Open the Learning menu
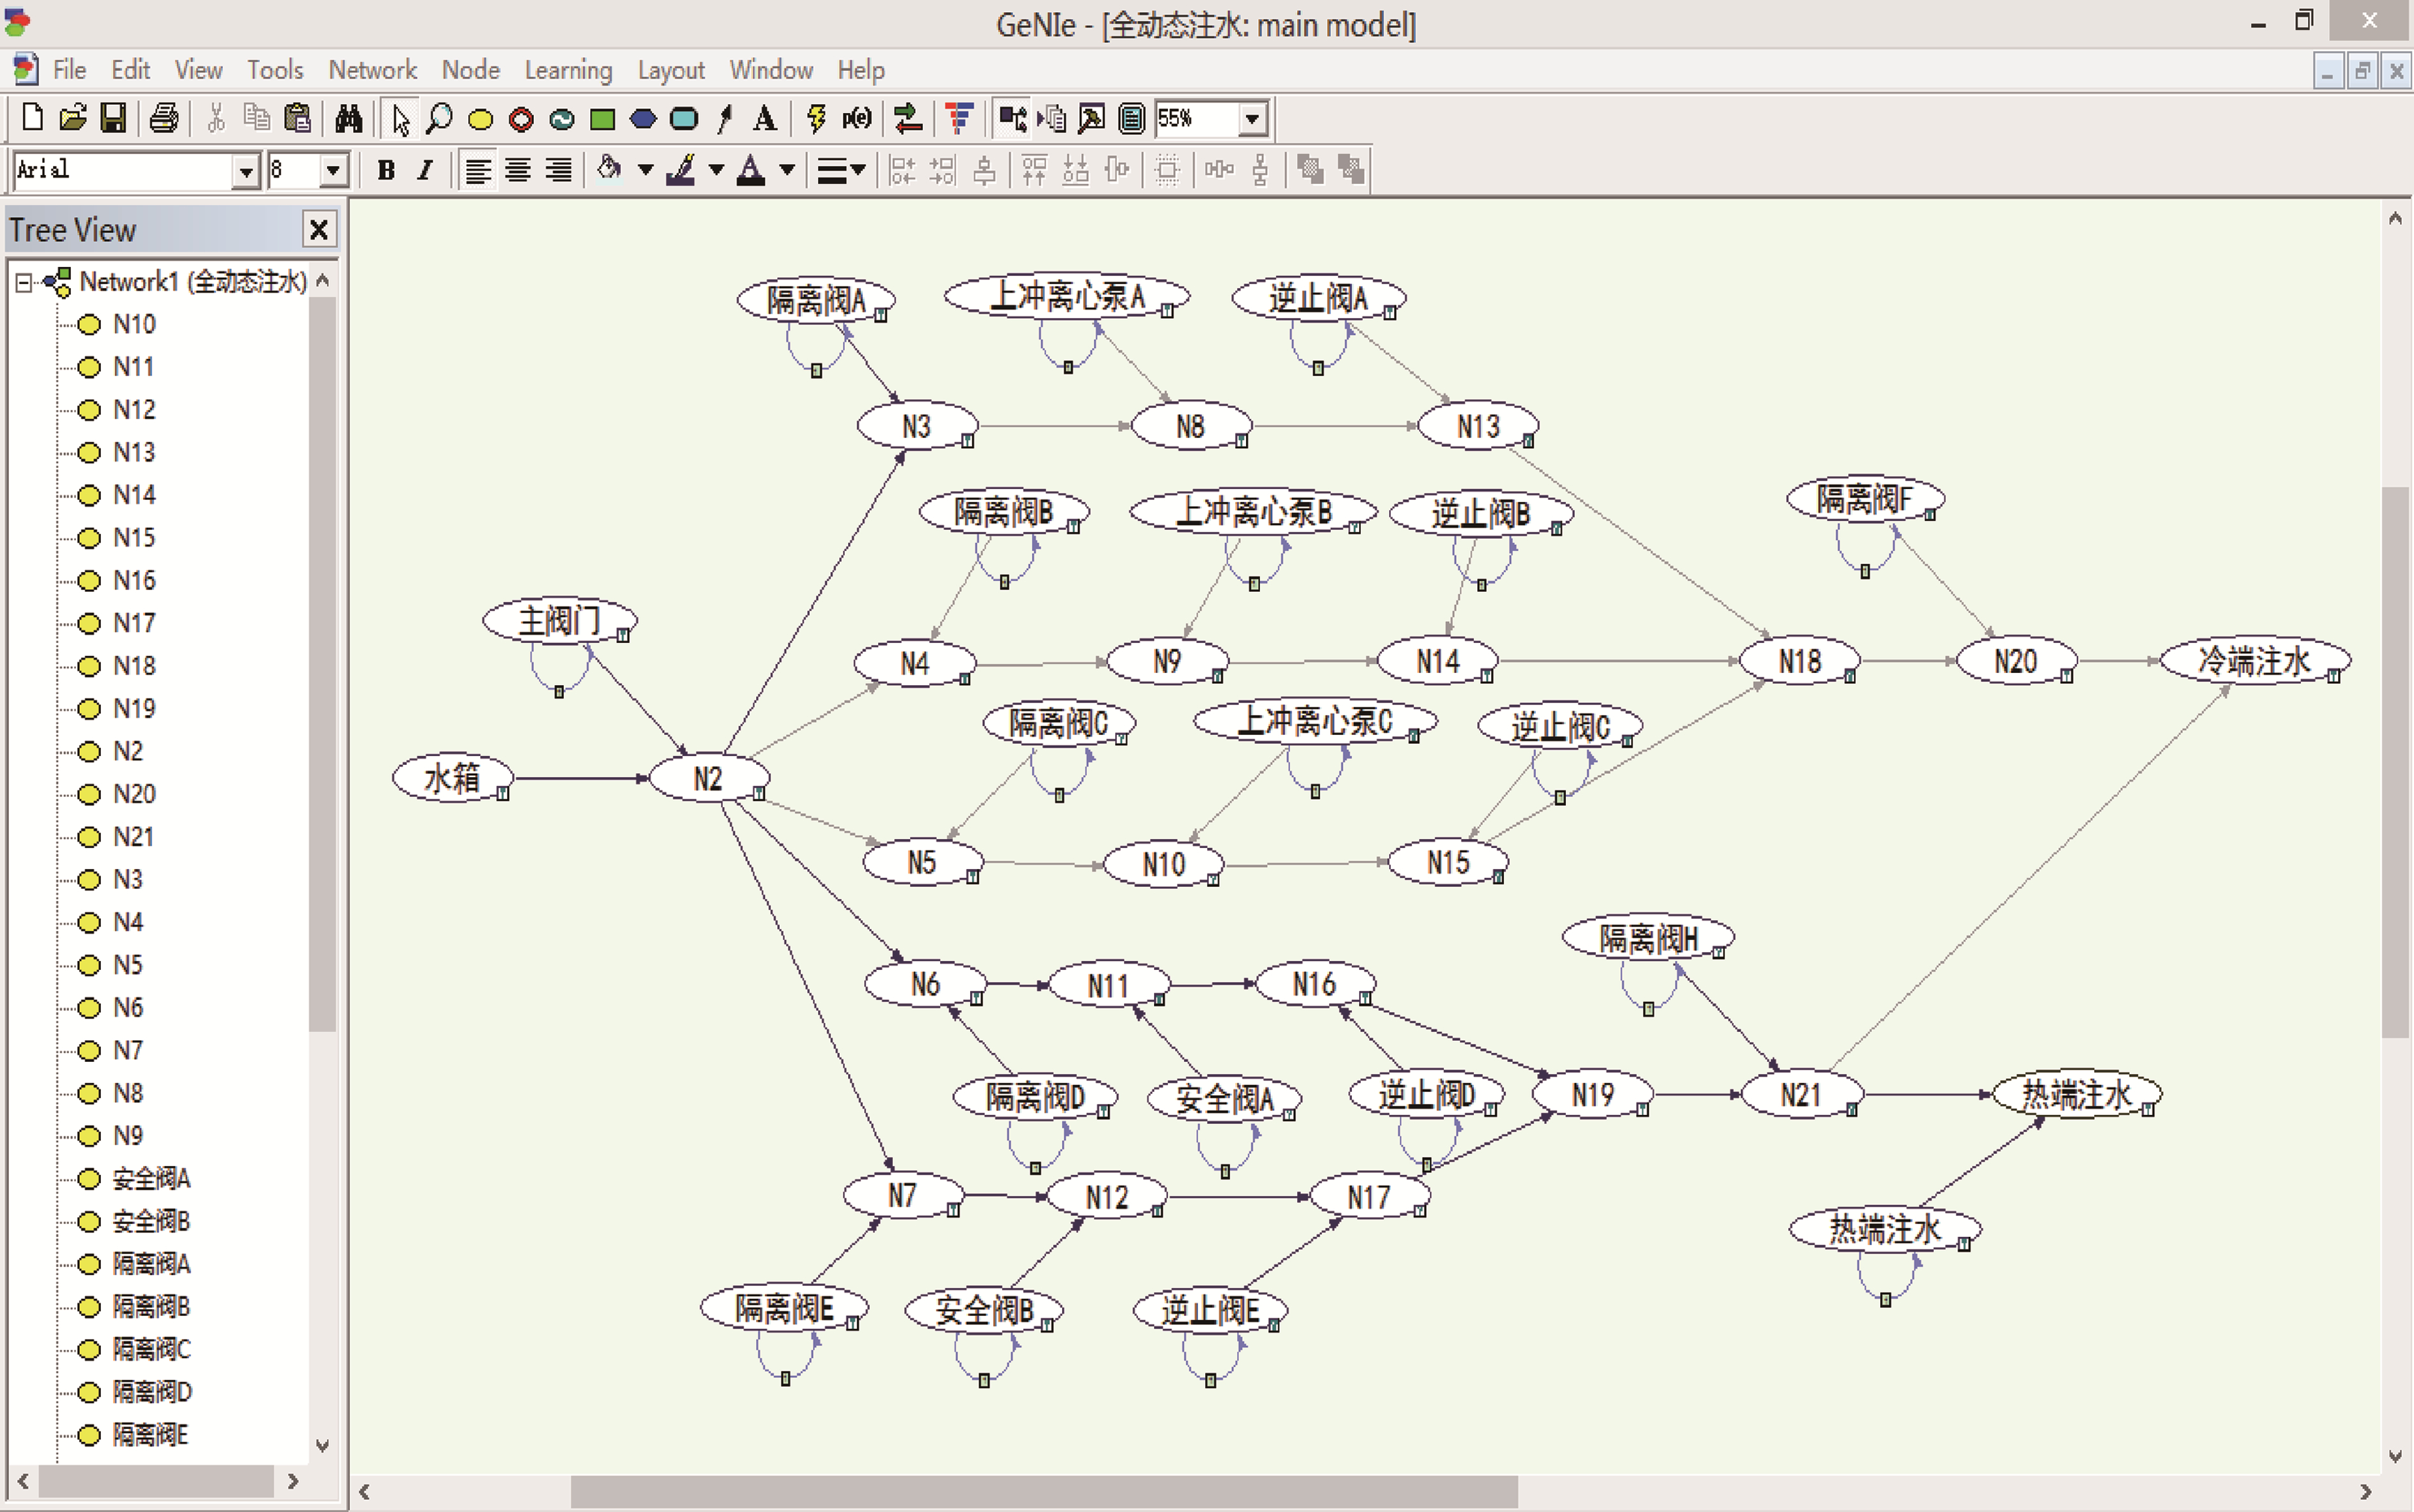This screenshot has height=1512, width=2414. point(568,70)
